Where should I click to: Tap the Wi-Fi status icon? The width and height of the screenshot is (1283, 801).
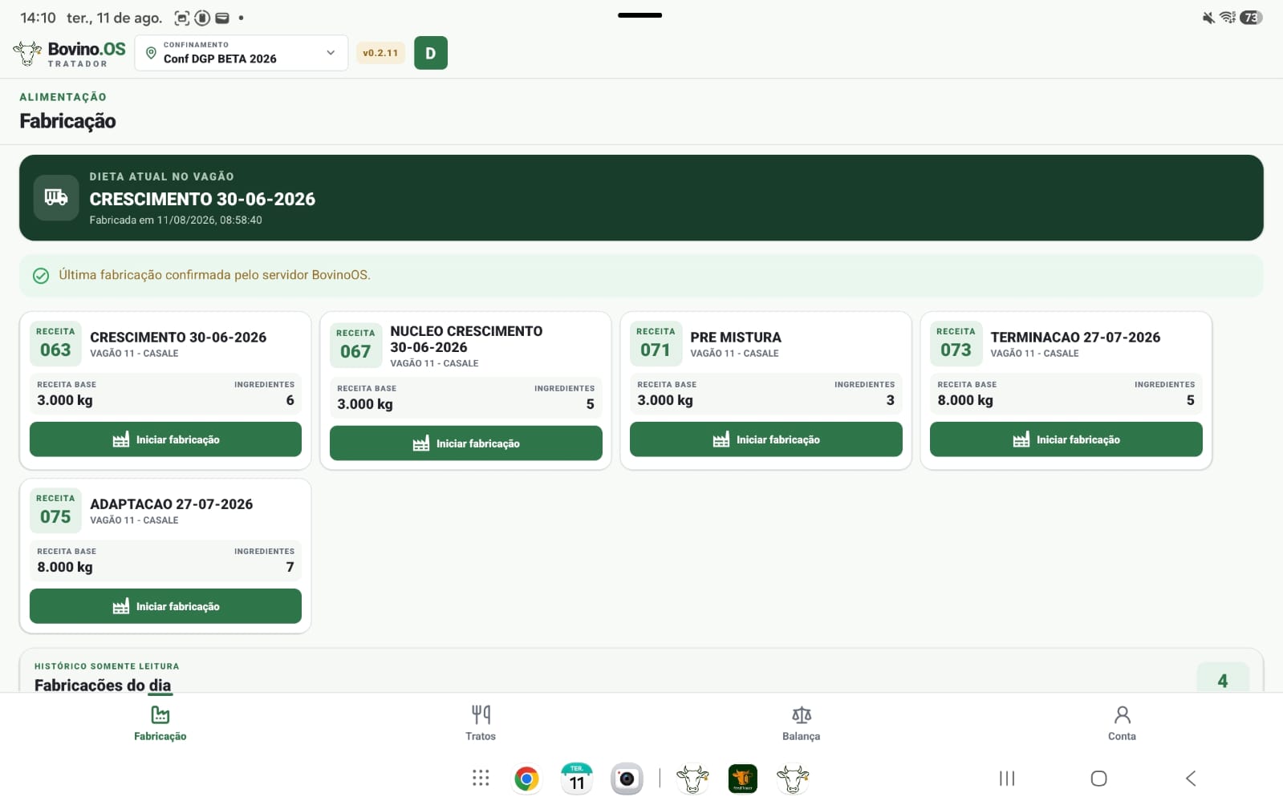pyautogui.click(x=1228, y=18)
